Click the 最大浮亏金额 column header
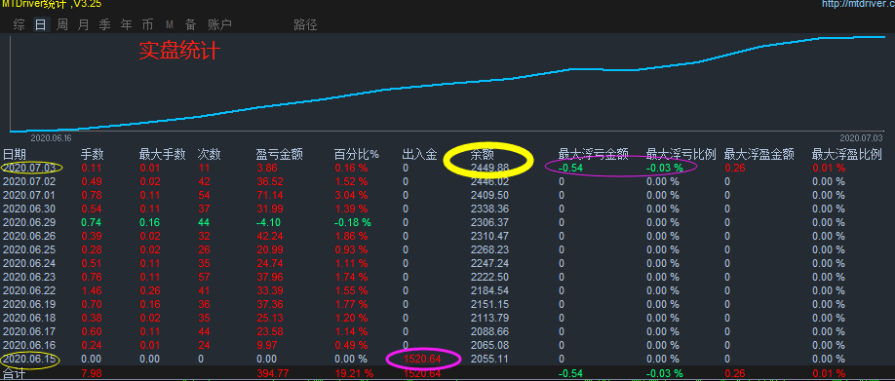Image resolution: width=895 pixels, height=381 pixels. point(593,154)
